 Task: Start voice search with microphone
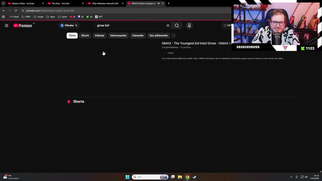(x=189, y=25)
